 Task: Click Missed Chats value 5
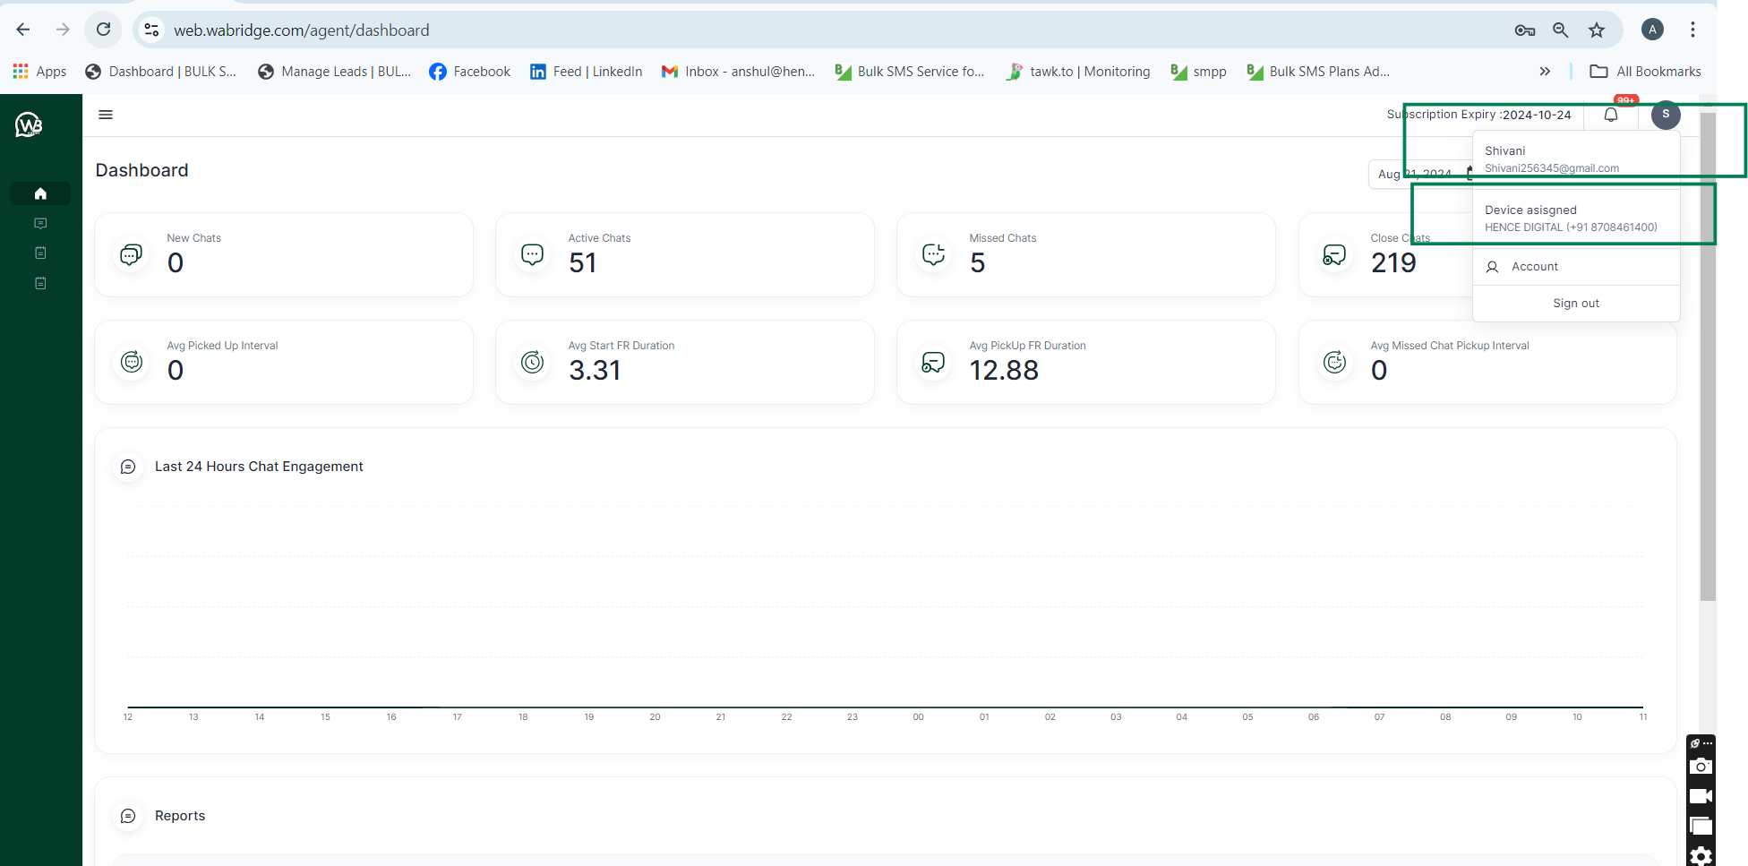coord(978,263)
